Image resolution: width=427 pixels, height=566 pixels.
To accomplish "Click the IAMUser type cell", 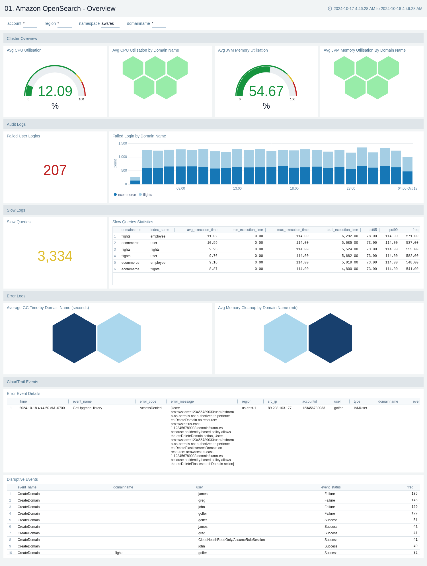I will pyautogui.click(x=360, y=408).
